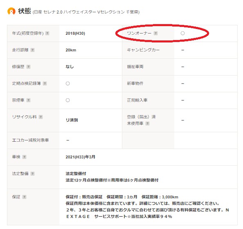The image size is (243, 229).
Task: Click the 状態 heading text
Action: pos(24,11)
